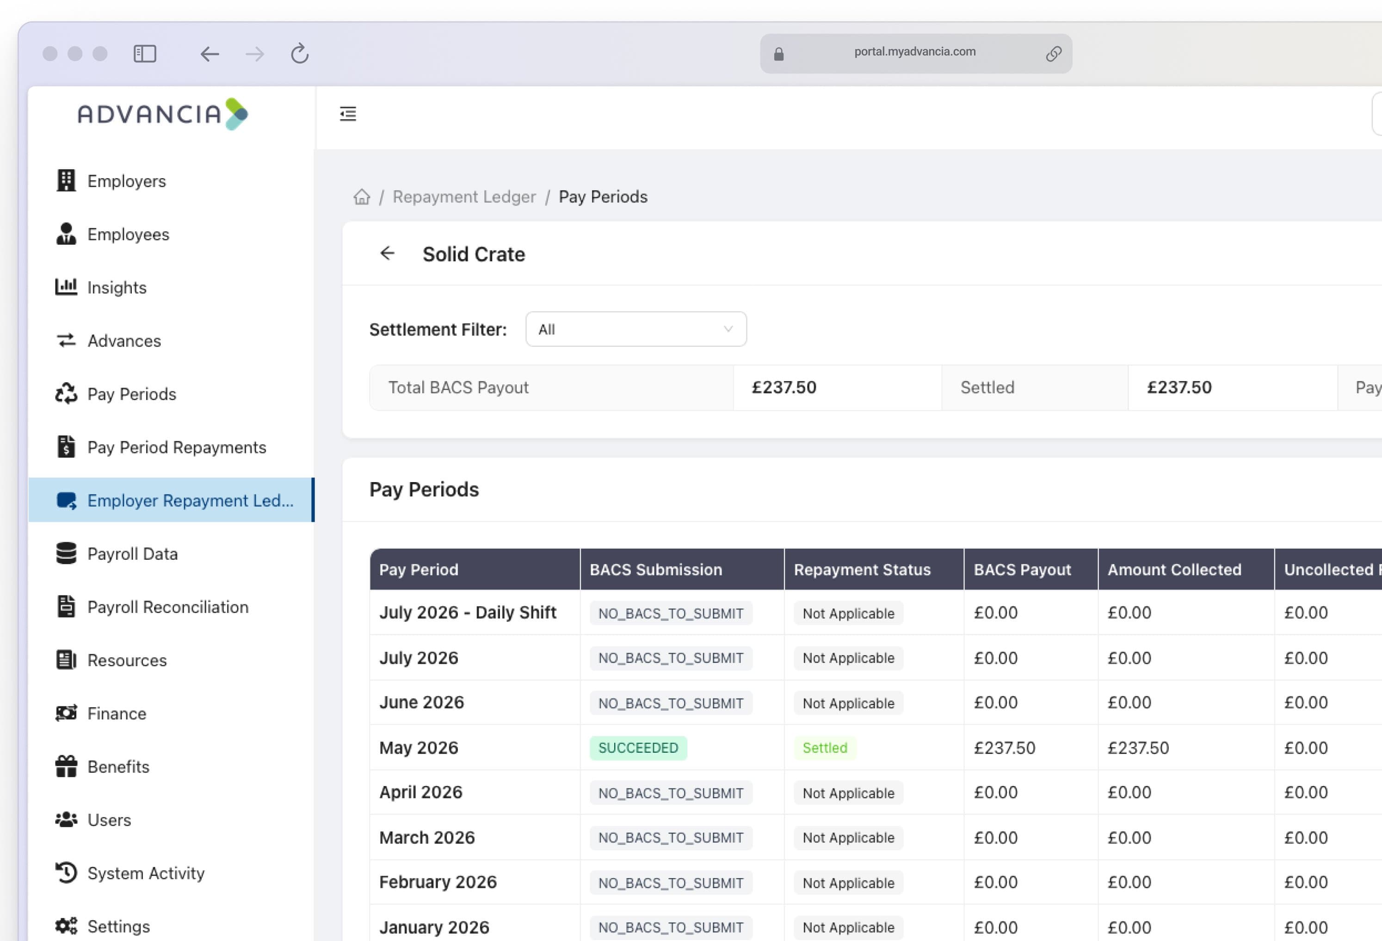This screenshot has width=1382, height=941.
Task: Click the Finance money icon
Action: click(66, 712)
